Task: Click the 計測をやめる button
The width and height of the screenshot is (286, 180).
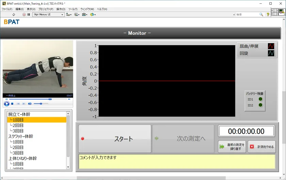Action: click(261, 147)
